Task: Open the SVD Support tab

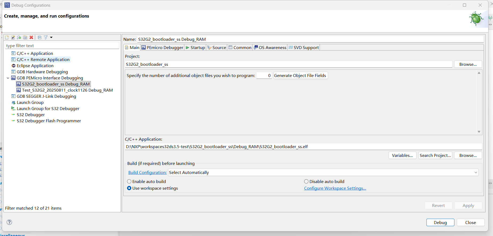Action: (x=304, y=48)
